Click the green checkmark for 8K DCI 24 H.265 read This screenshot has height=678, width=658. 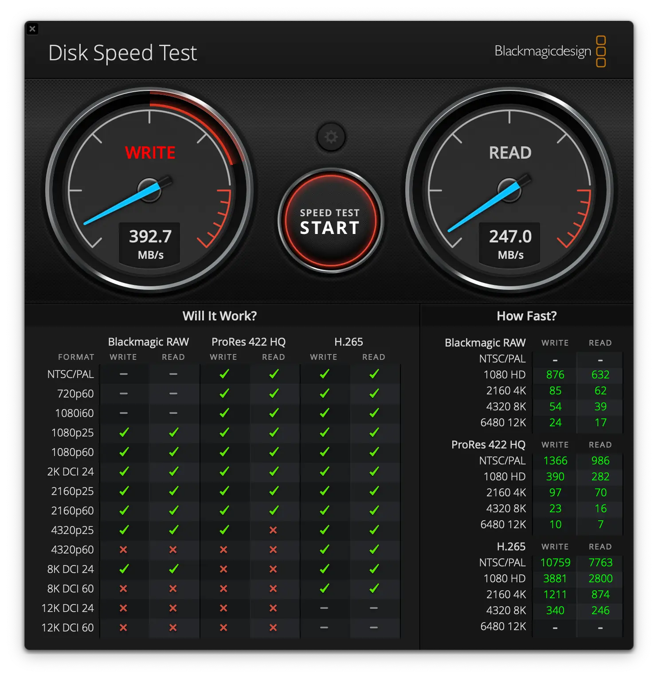pyautogui.click(x=374, y=569)
